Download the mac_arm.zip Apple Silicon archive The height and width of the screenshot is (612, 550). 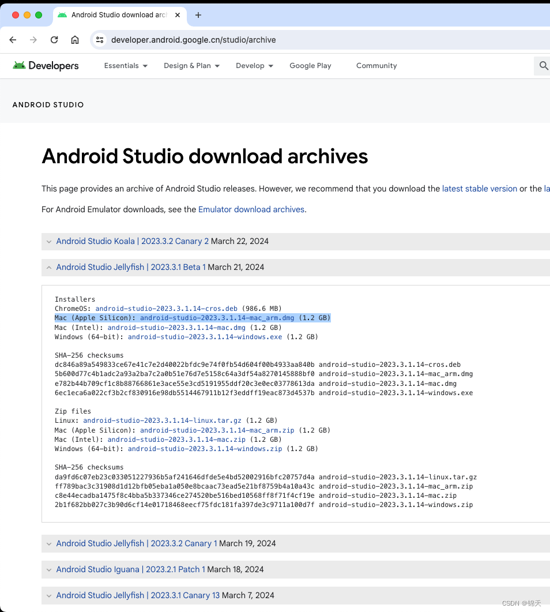tap(217, 430)
